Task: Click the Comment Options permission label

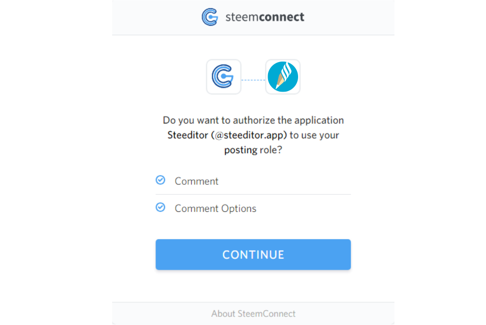Action: [x=215, y=209]
